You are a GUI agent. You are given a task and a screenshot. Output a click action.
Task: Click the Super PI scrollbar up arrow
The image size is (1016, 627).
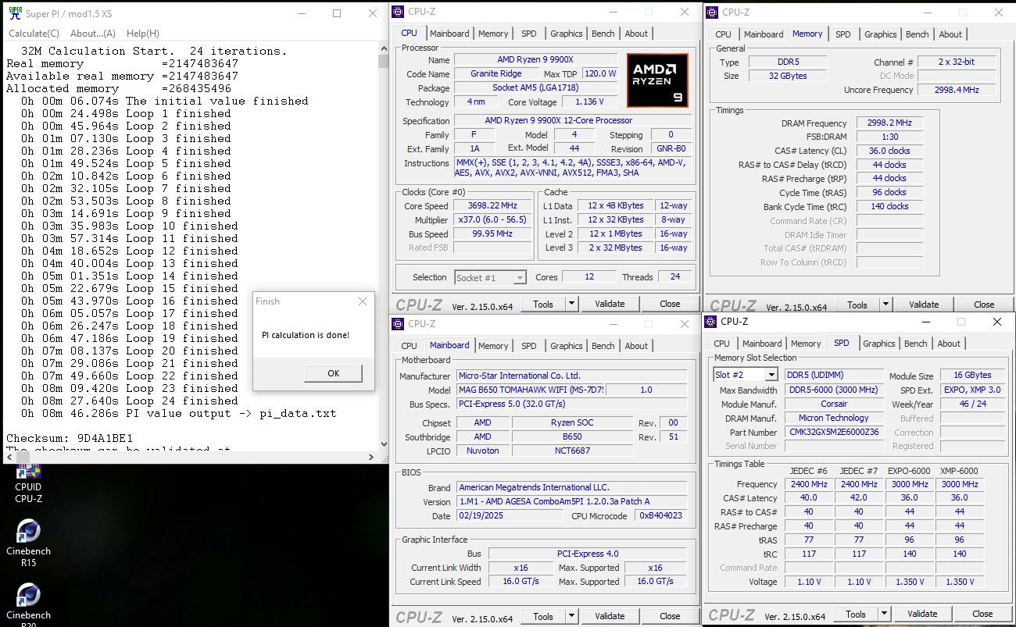pos(383,48)
